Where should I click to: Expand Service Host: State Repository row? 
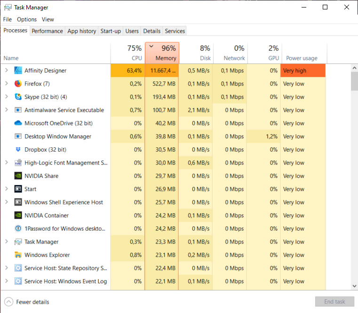click(7, 268)
